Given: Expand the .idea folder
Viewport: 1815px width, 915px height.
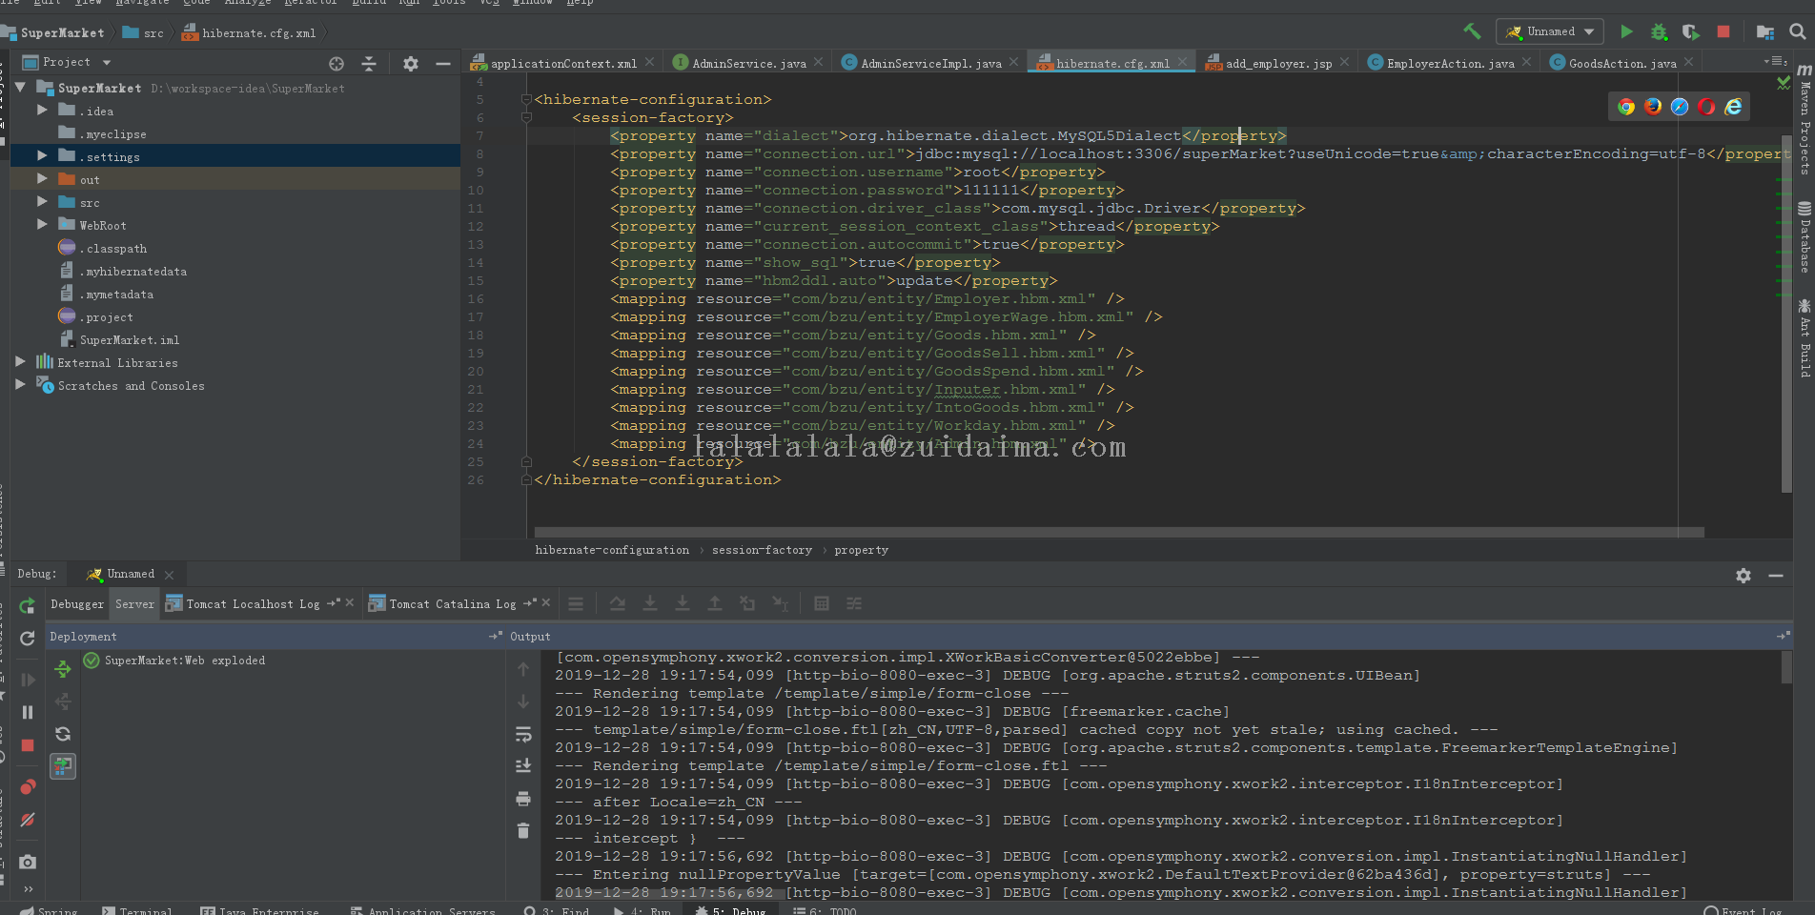Looking at the screenshot, I should tap(42, 111).
